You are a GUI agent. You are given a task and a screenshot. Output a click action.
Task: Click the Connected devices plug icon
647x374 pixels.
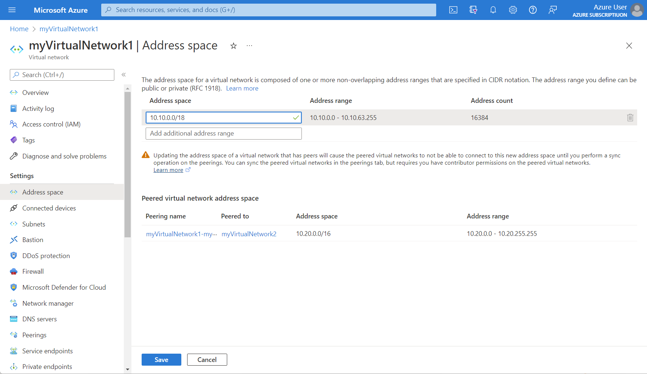point(14,208)
